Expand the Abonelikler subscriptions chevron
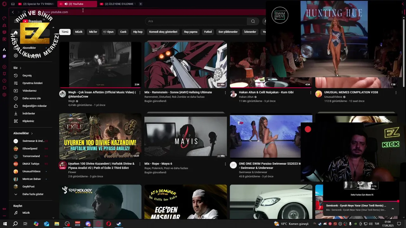This screenshot has width=406, height=228. point(32,133)
